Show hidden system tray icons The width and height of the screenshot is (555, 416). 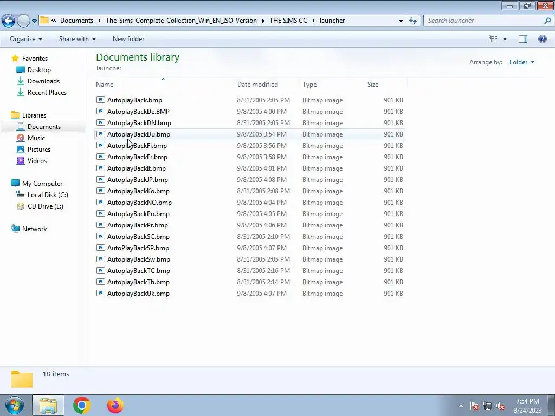tap(461, 406)
